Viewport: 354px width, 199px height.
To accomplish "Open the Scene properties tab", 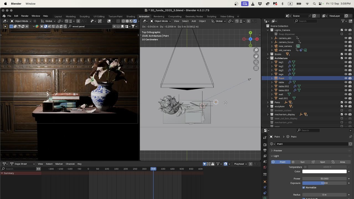I will pos(265,162).
